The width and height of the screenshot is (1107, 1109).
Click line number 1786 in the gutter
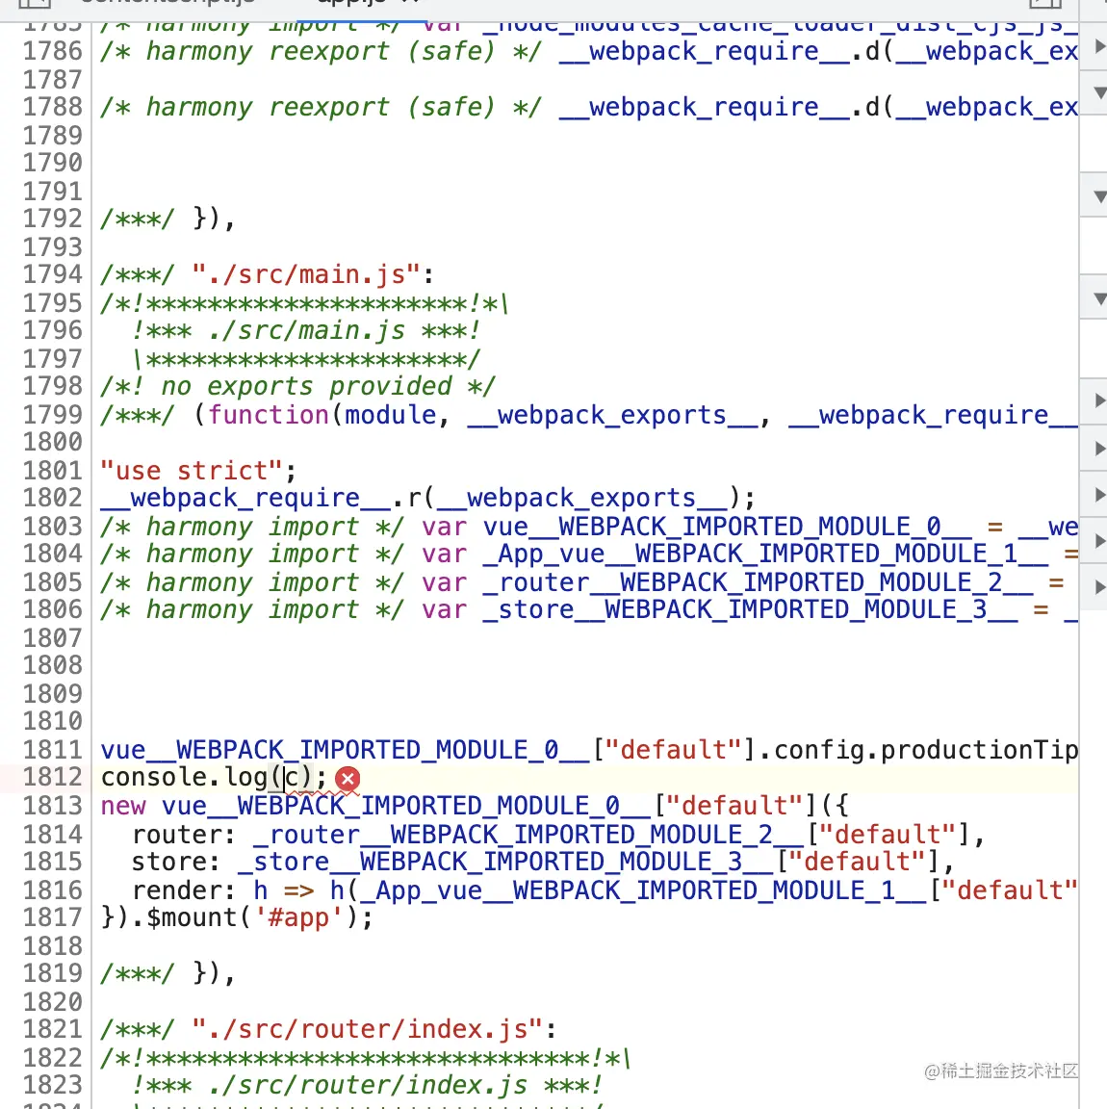(x=52, y=51)
